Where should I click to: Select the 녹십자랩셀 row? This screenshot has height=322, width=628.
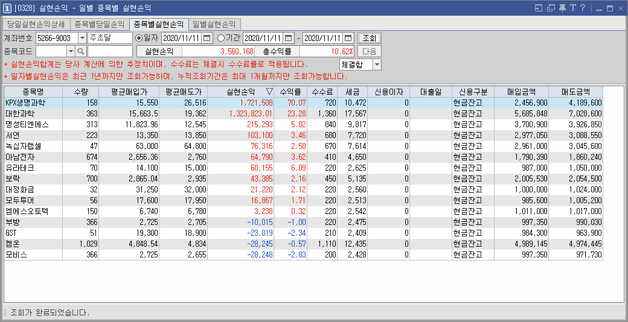point(303,147)
